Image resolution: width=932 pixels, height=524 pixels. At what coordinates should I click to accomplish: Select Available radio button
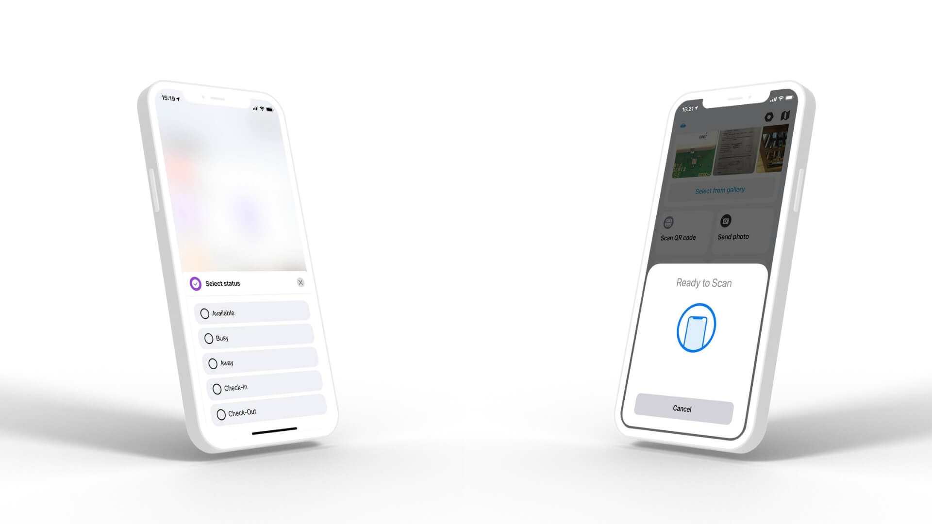click(x=204, y=313)
